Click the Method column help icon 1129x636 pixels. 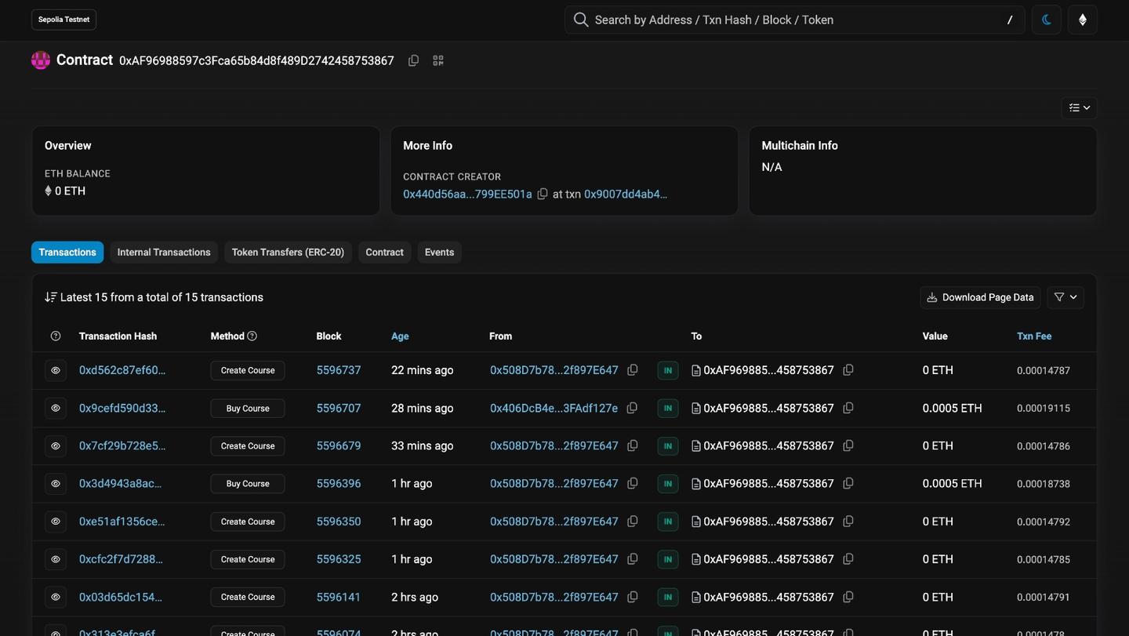click(252, 336)
